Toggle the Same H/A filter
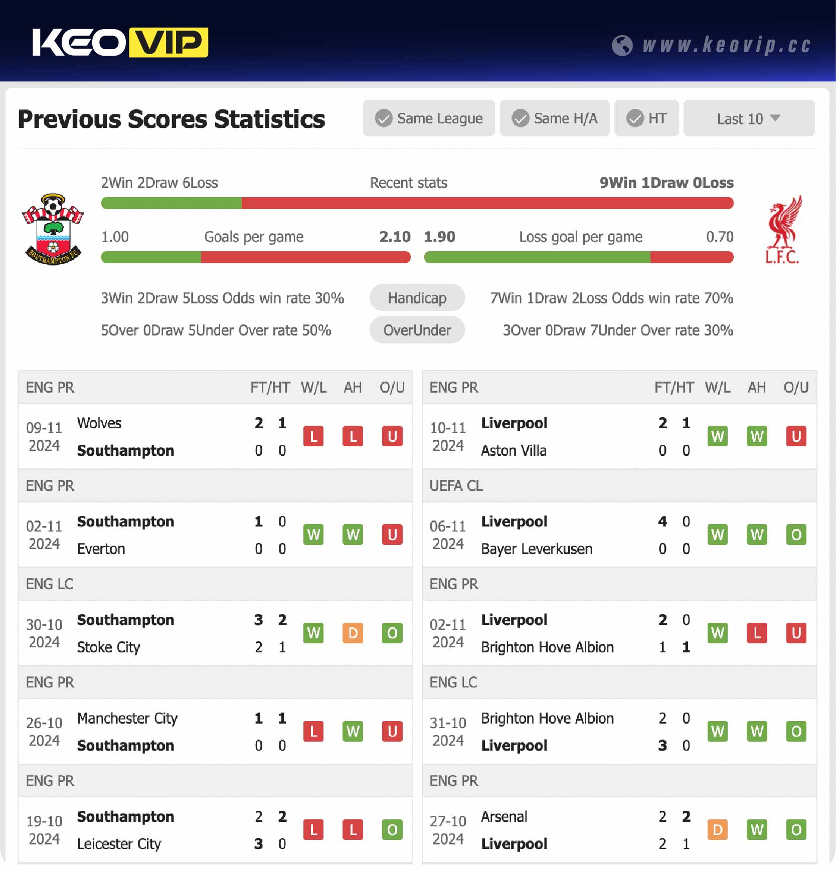836x875 pixels. [x=554, y=118]
